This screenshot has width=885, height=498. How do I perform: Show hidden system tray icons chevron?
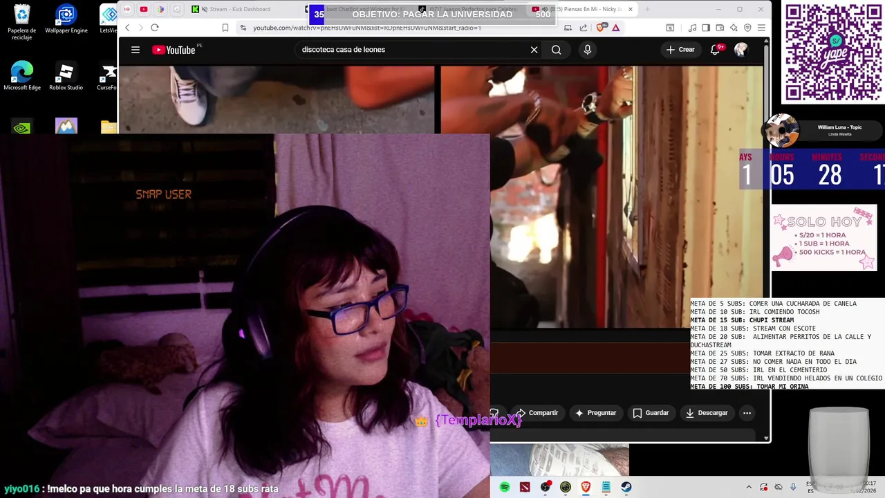tap(749, 487)
